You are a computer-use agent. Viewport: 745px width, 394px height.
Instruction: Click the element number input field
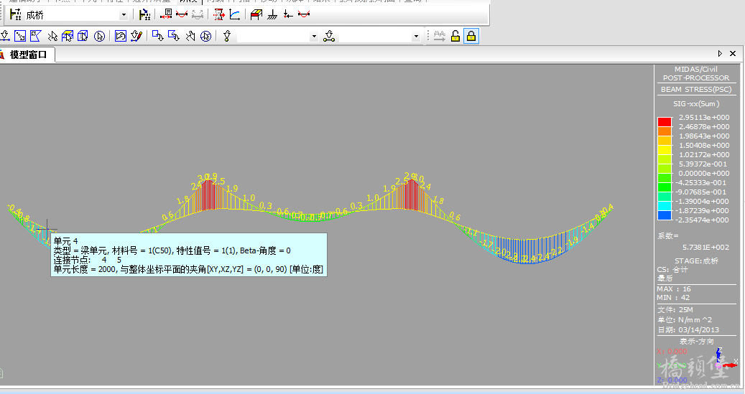[x=375, y=36]
